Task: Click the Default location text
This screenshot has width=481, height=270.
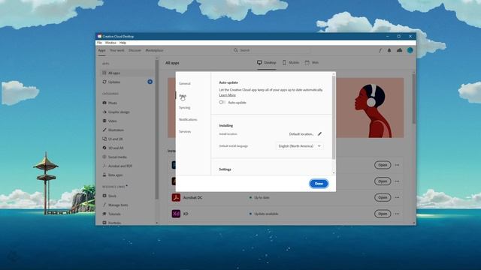Action: click(x=301, y=134)
